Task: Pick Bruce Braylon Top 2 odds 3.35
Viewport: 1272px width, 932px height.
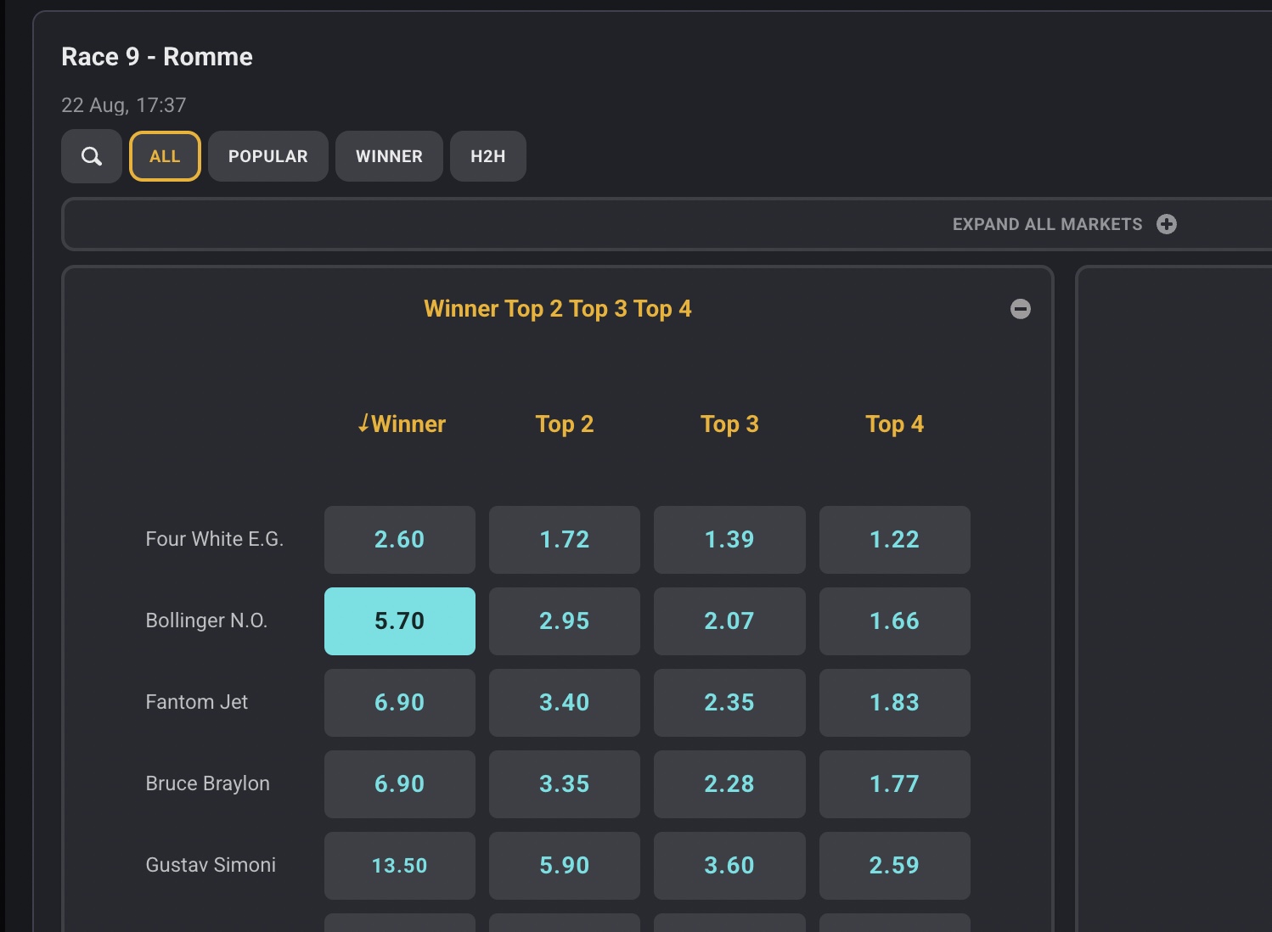Action: [565, 784]
